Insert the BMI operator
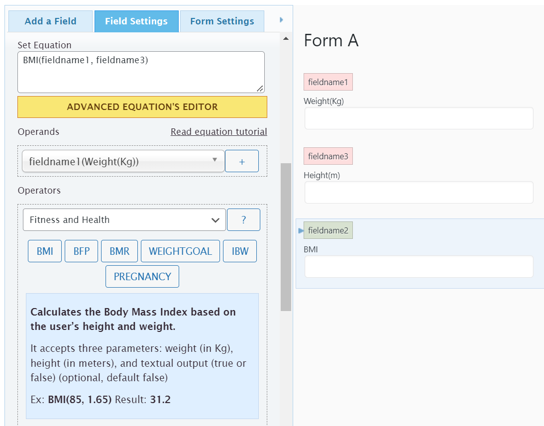The width and height of the screenshot is (544, 426). coord(45,251)
